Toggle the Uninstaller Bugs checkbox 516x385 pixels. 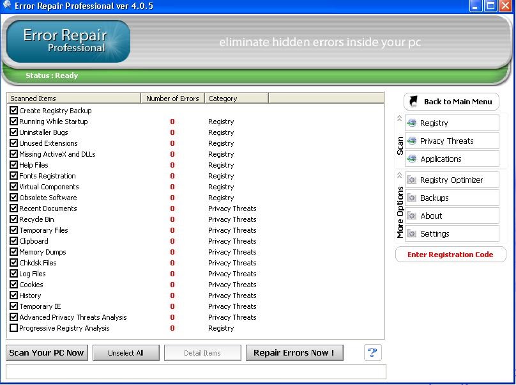tap(13, 132)
